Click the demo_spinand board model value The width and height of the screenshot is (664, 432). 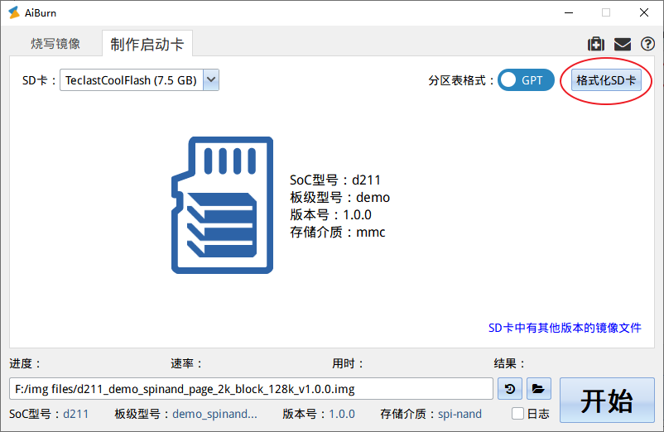point(214,414)
